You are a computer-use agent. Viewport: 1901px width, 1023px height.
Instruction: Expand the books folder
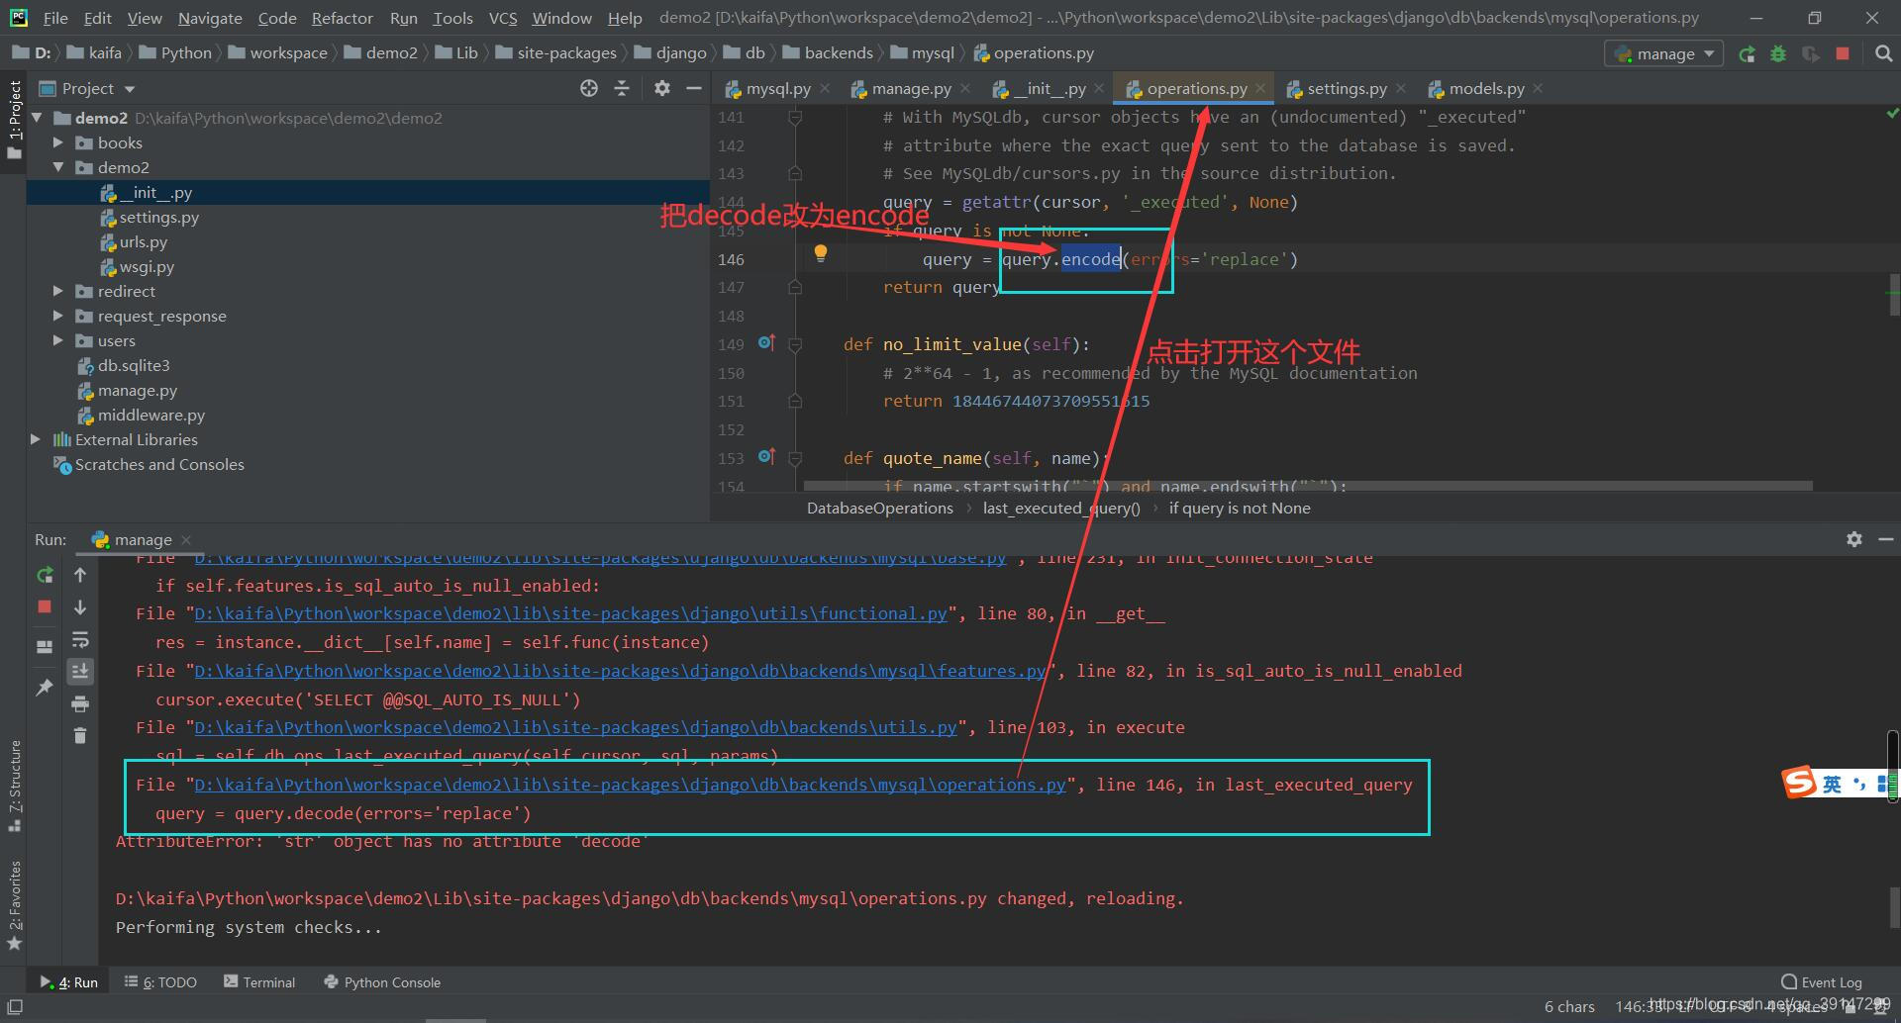(57, 142)
